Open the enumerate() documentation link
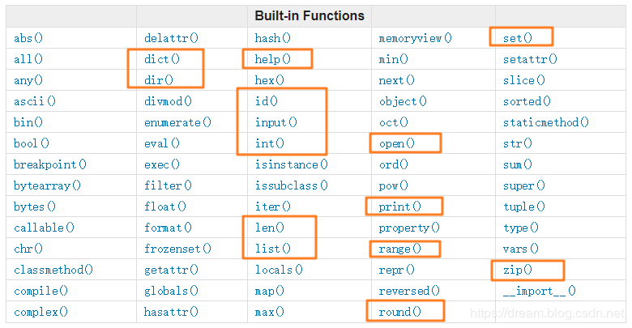Viewport: 632px width, 328px height. [177, 122]
